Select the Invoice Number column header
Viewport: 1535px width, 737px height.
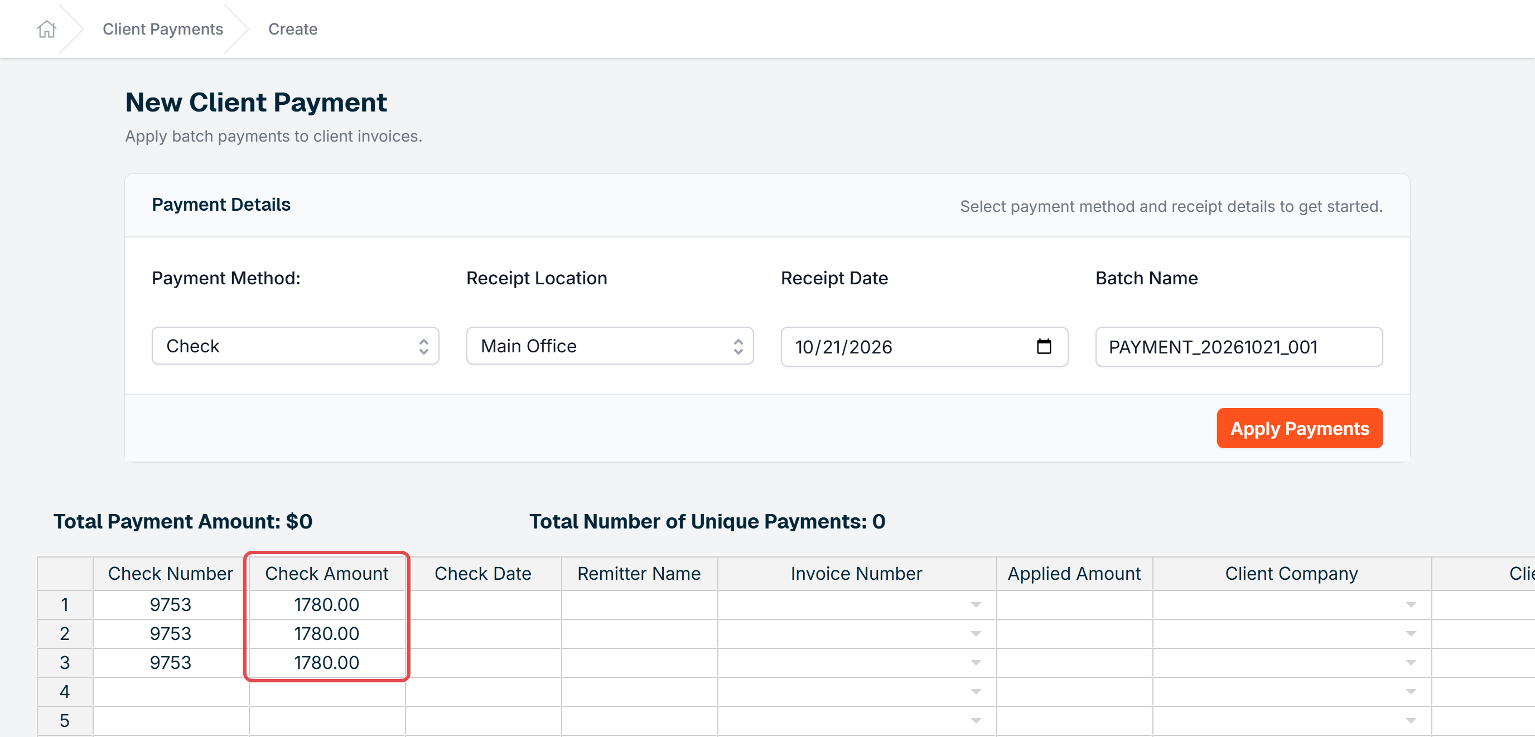tap(856, 573)
